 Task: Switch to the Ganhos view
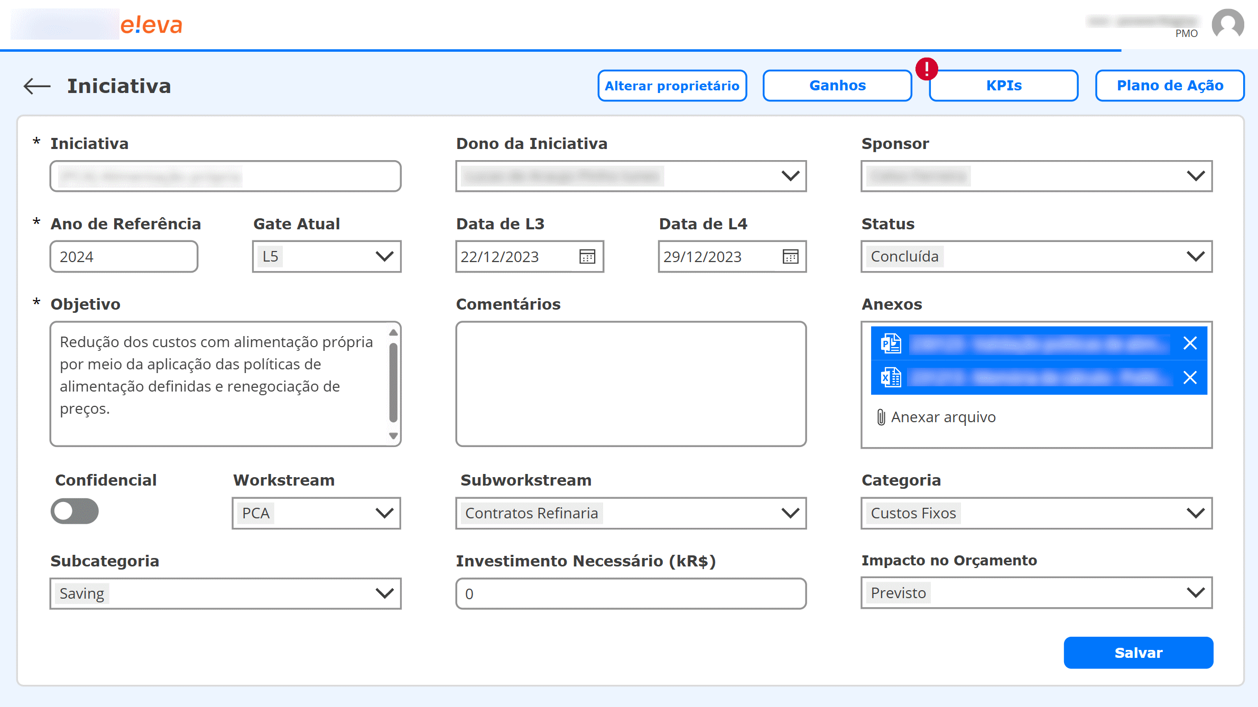(x=837, y=85)
